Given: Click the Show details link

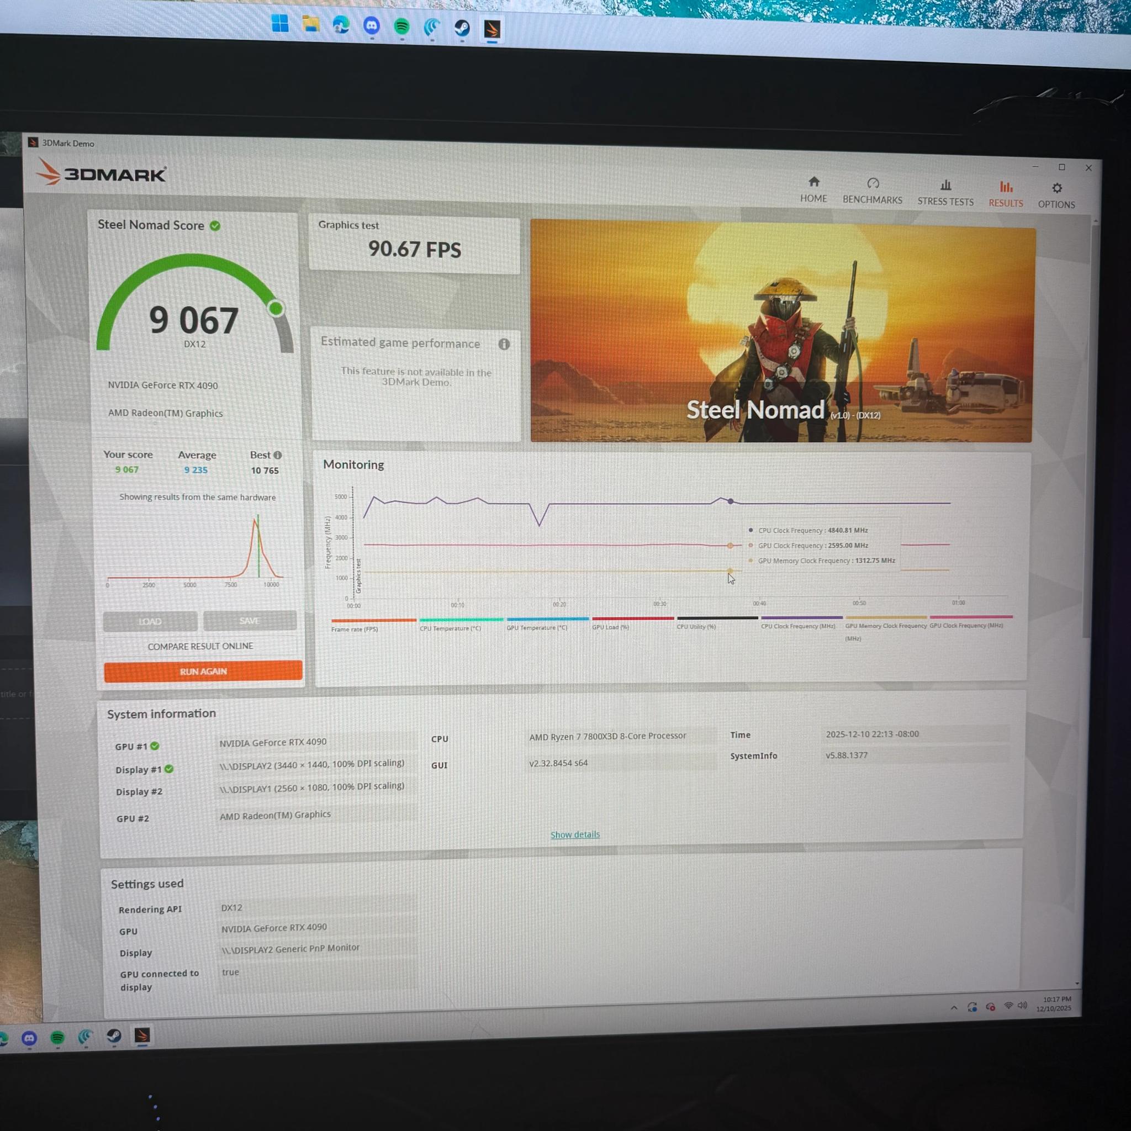Looking at the screenshot, I should 575,834.
